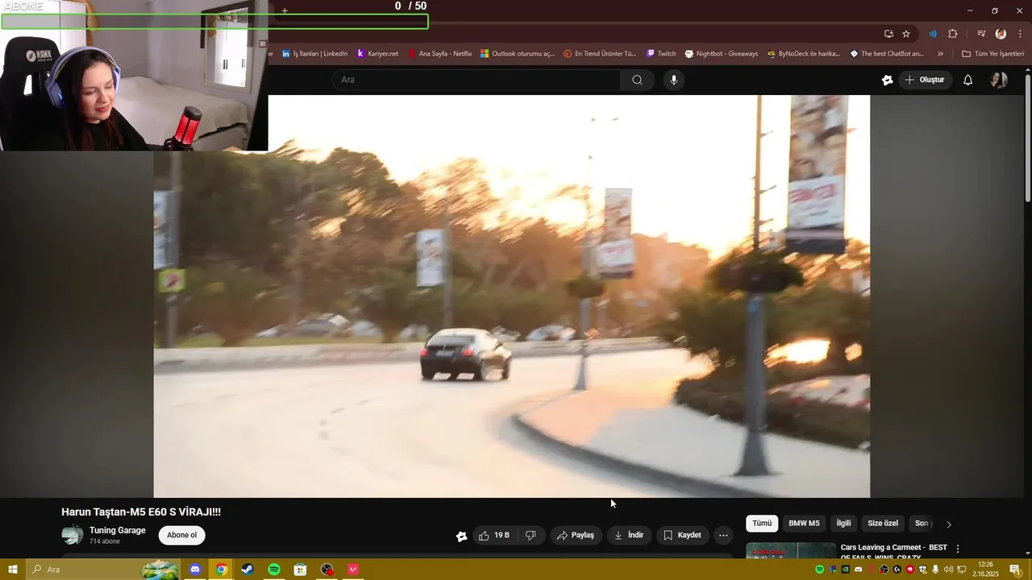Open the YouTube account avatar menu

(x=999, y=80)
